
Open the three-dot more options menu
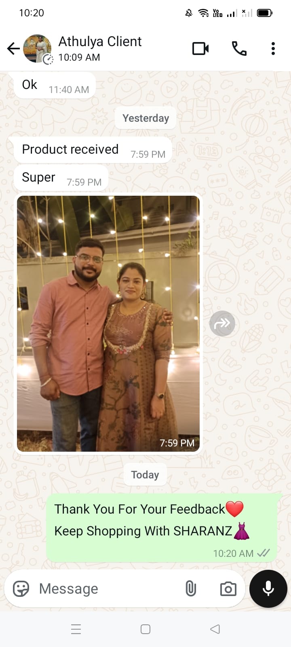tap(273, 49)
